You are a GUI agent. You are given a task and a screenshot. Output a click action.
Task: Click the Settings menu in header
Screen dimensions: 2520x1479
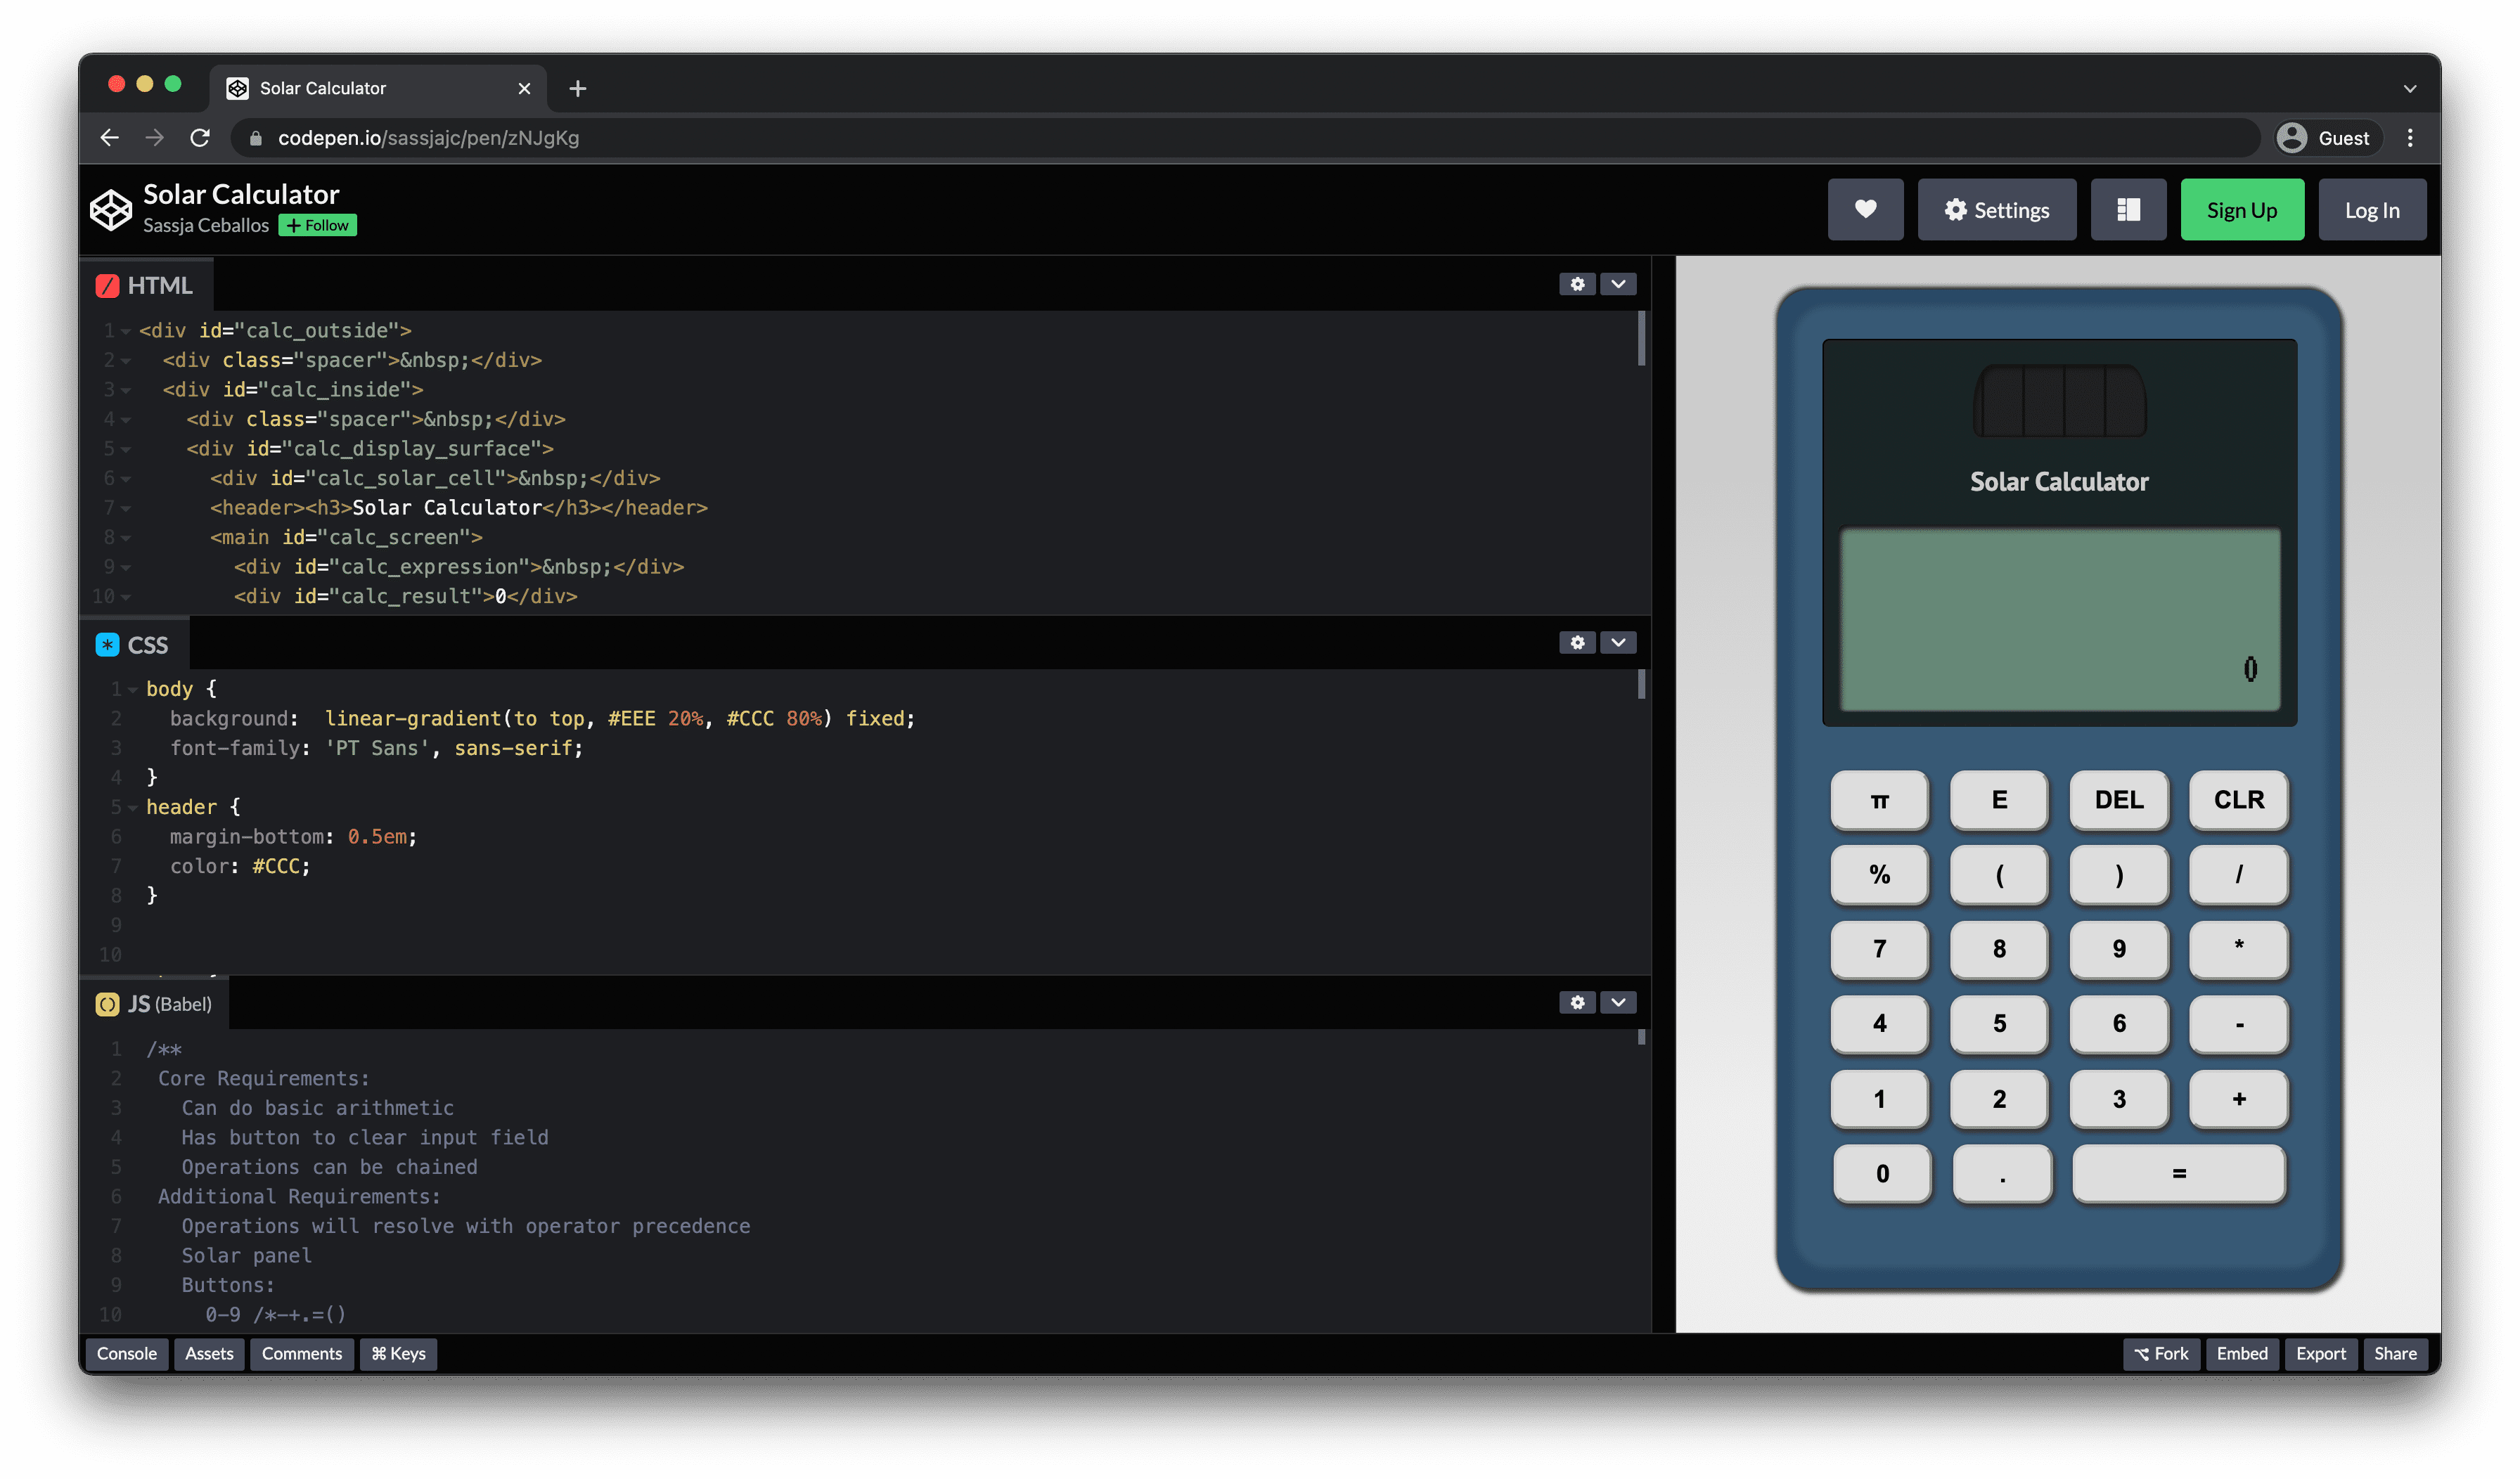click(x=1997, y=209)
